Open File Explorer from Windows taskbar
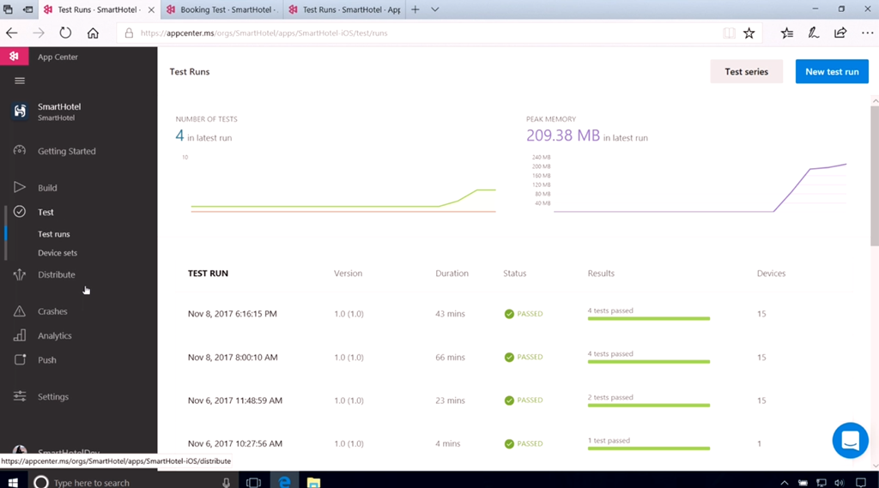Image resolution: width=879 pixels, height=488 pixels. pos(313,482)
